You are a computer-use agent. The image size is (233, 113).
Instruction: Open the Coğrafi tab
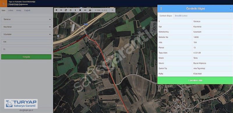(27, 10)
